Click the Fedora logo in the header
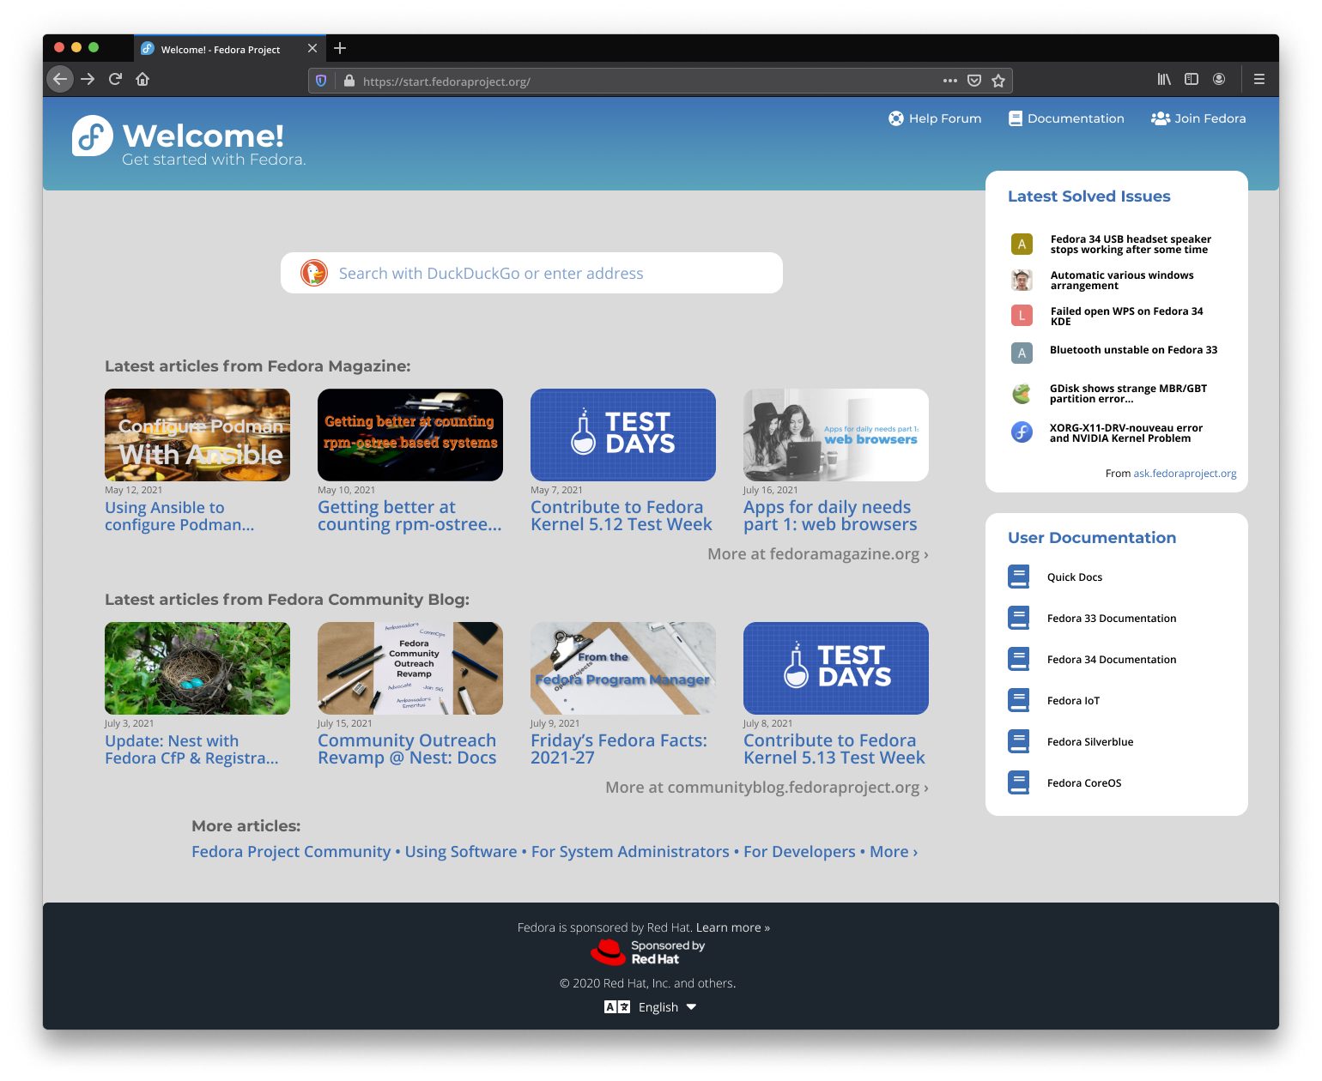This screenshot has width=1322, height=1081. [93, 136]
